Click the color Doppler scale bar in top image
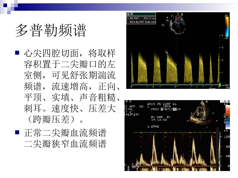238x178 pixels. [x=227, y=27]
